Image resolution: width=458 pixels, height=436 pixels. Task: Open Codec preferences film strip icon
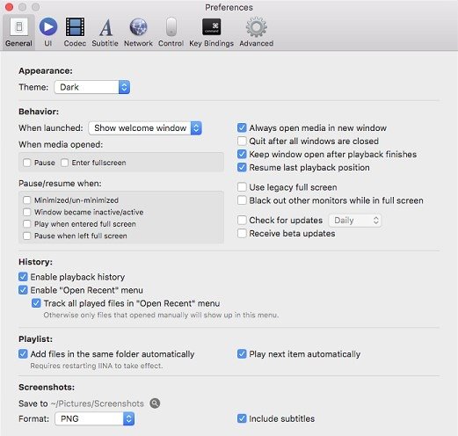[75, 26]
